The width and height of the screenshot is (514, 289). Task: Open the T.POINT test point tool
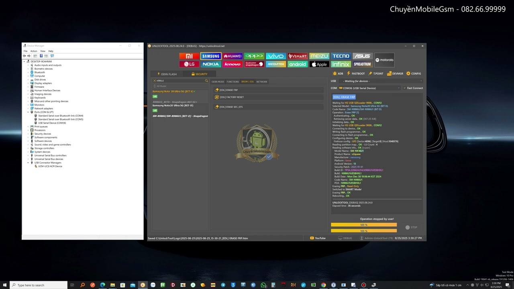tap(376, 73)
